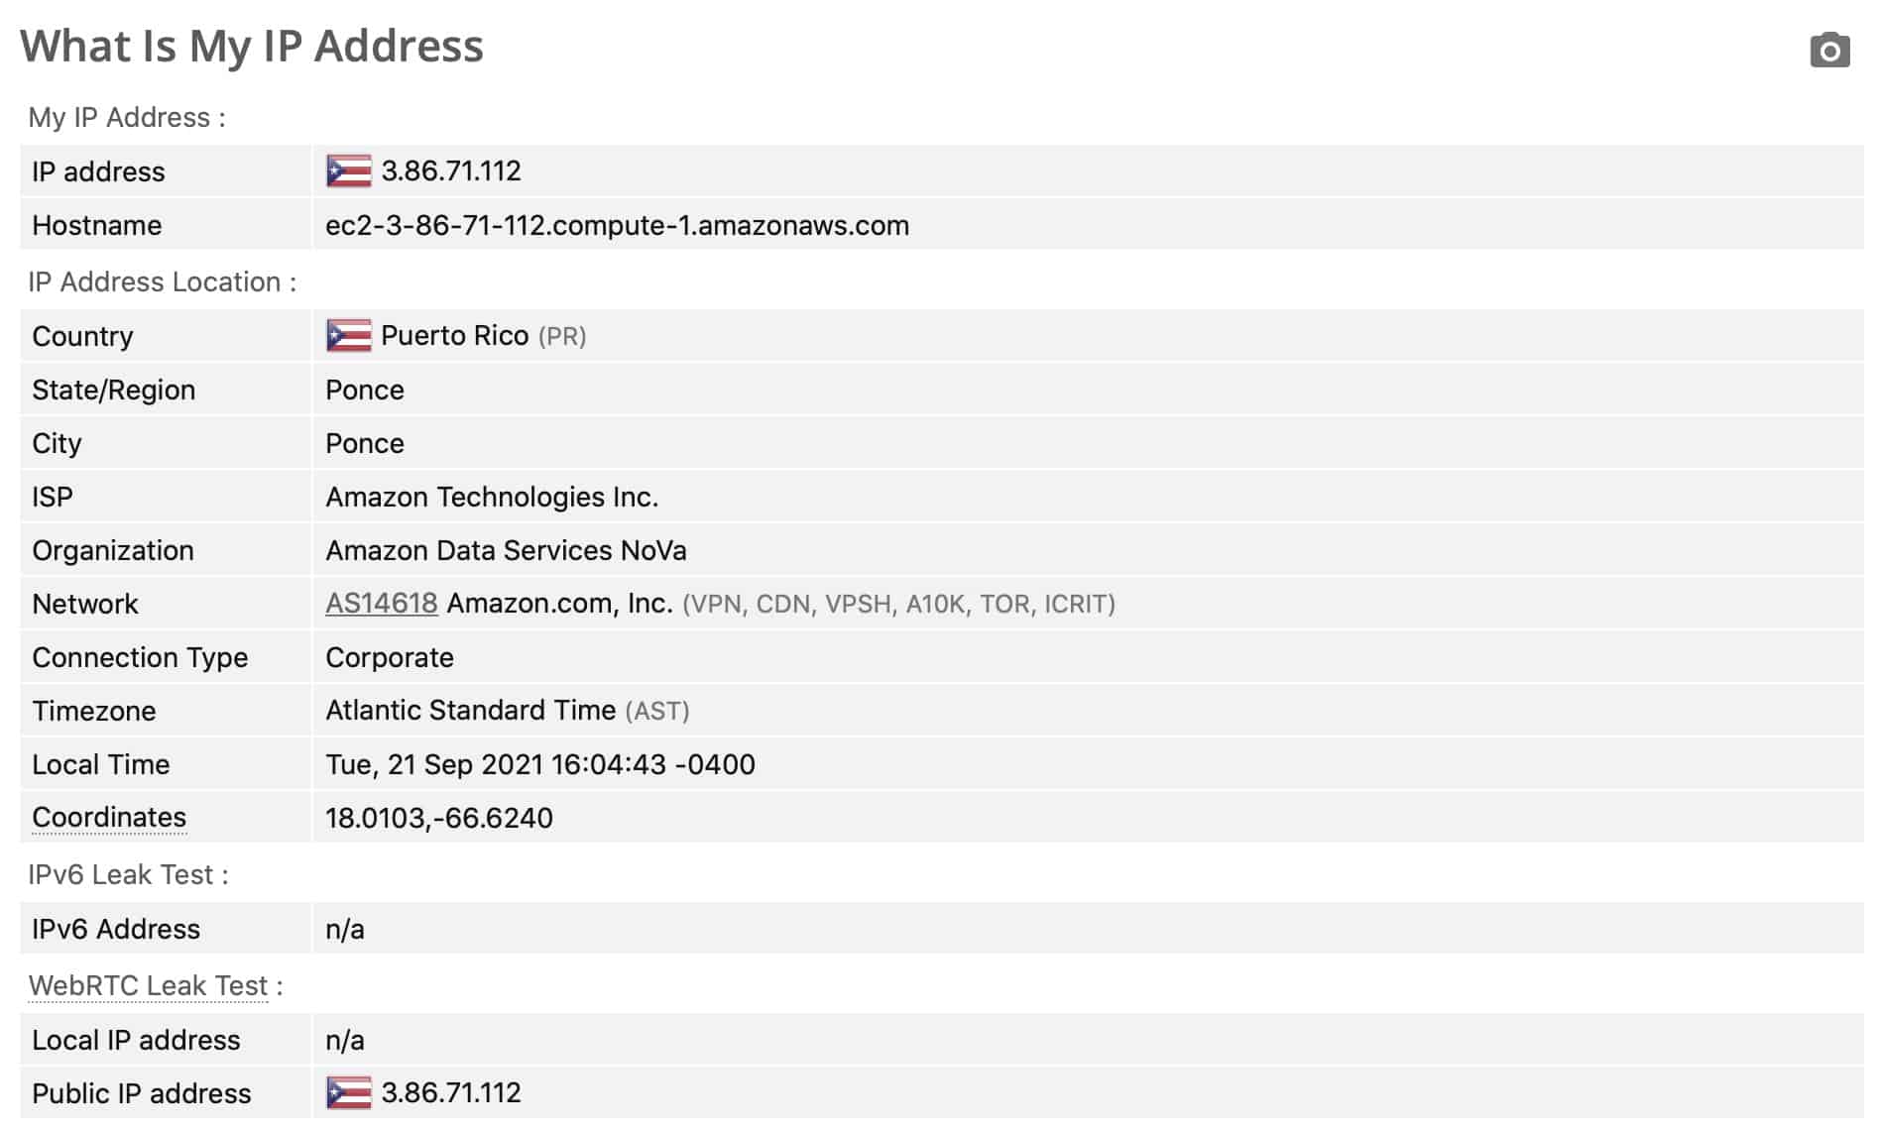
Task: Click the WebRTC Leak Test heading link
Action: point(148,985)
